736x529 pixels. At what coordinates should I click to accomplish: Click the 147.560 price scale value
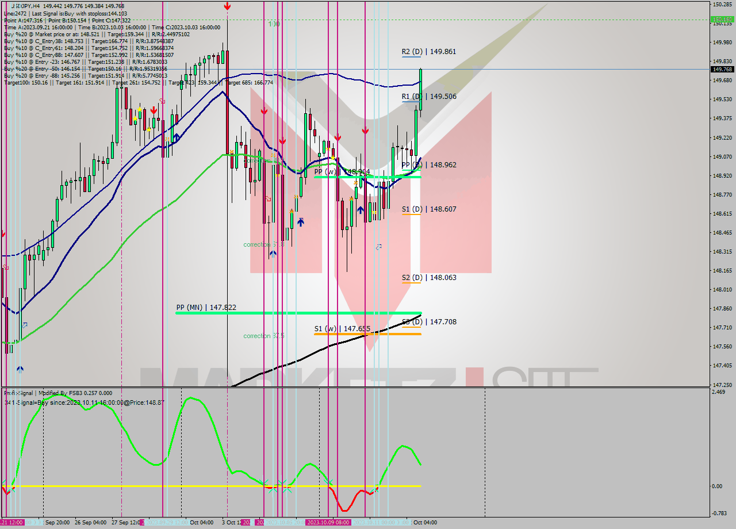[722, 347]
